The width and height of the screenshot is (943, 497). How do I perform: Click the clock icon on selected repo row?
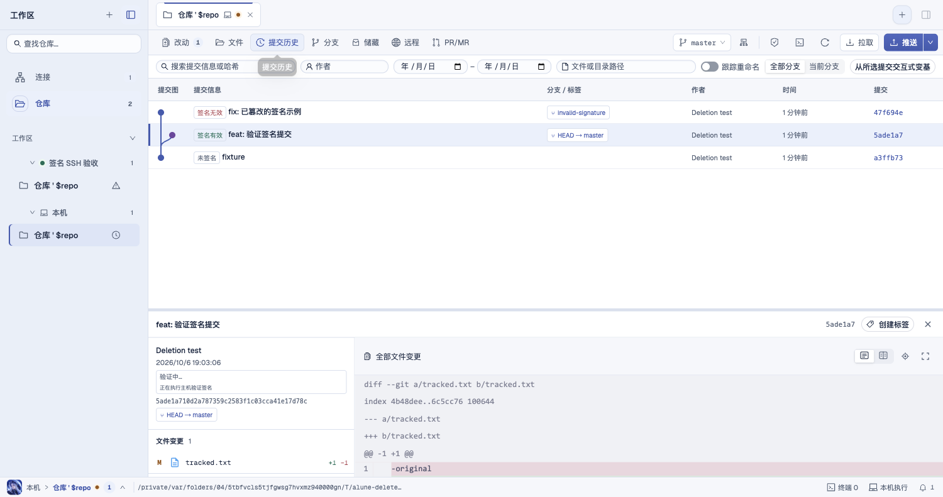(x=116, y=235)
